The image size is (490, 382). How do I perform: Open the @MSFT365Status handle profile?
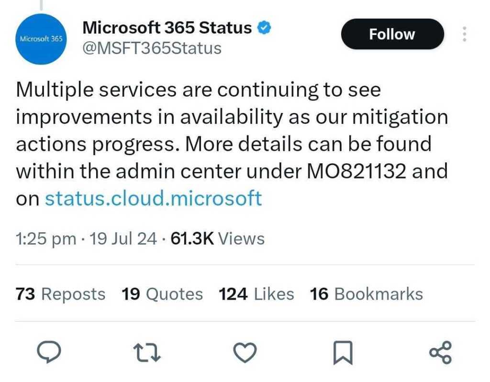coord(152,48)
